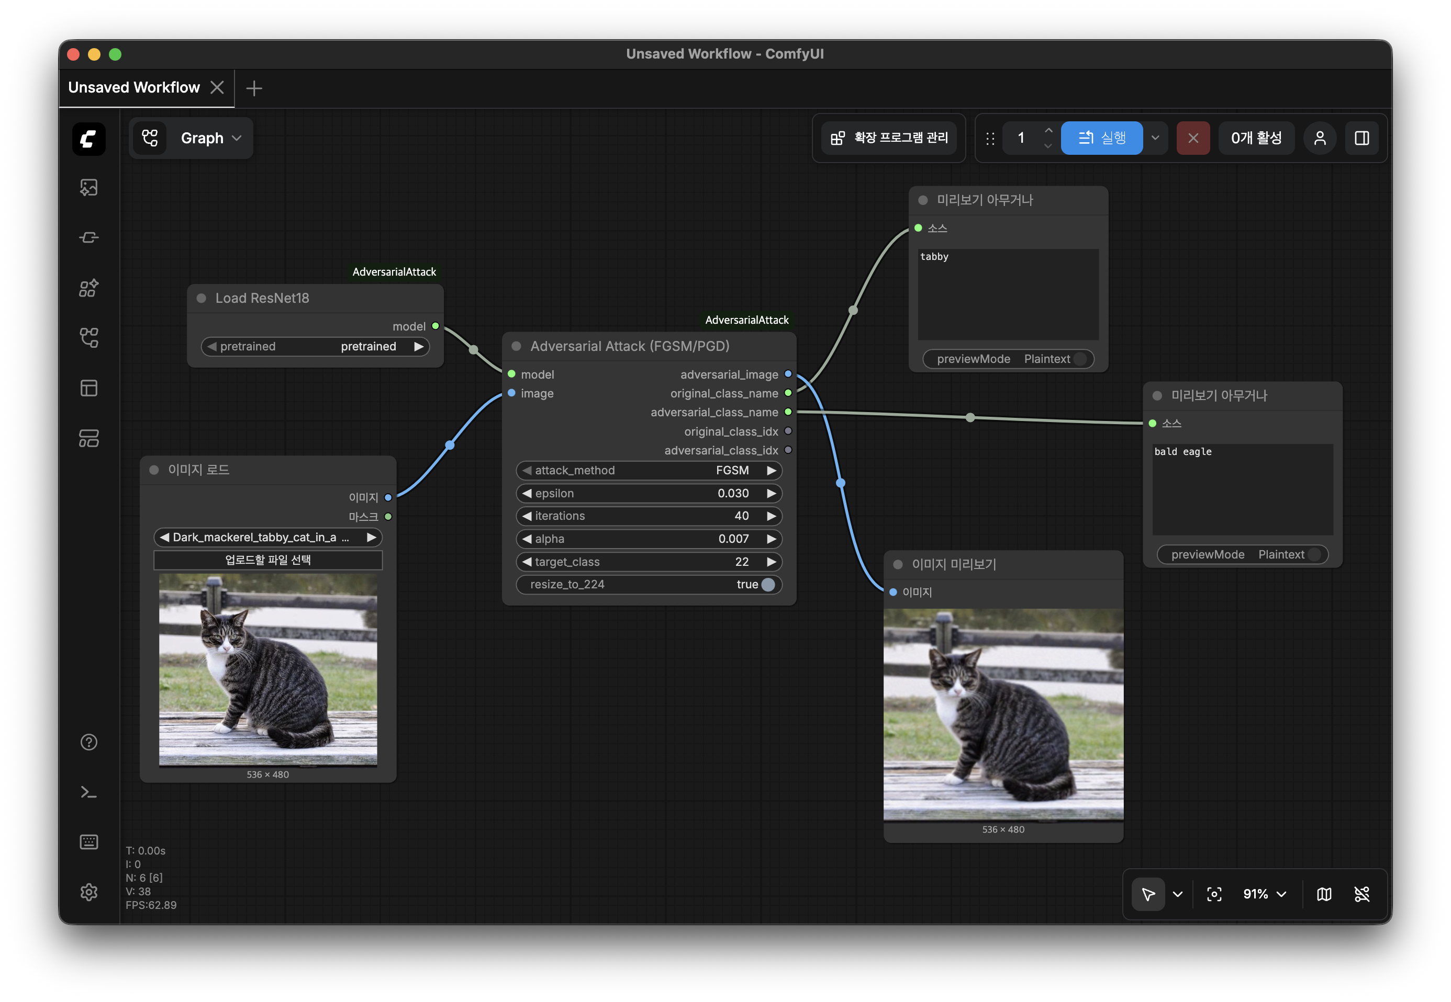This screenshot has width=1451, height=1002.
Task: Collapse the 이미지 로드 node dot
Action: [154, 470]
